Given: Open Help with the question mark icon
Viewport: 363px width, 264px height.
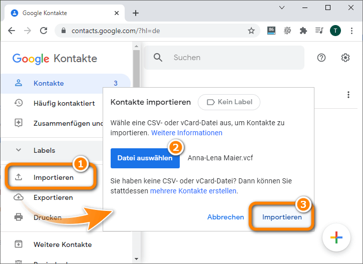Looking at the screenshot, I should [x=321, y=58].
